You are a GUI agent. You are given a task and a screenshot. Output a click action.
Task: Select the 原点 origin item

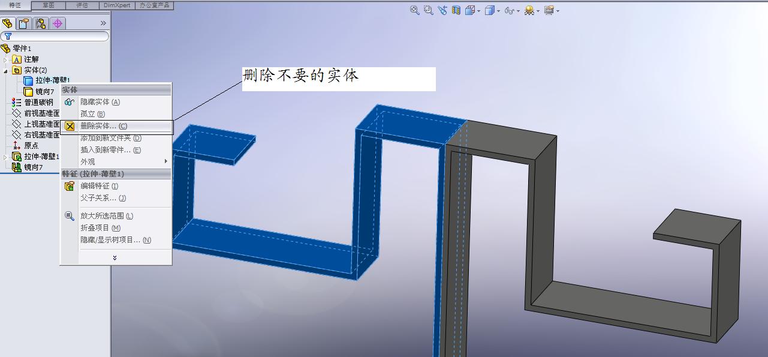click(x=31, y=146)
